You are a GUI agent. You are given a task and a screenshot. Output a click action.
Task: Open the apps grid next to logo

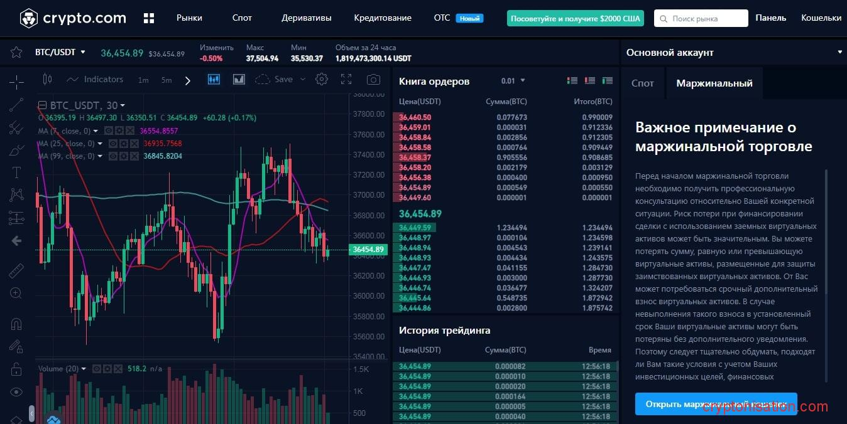point(149,18)
